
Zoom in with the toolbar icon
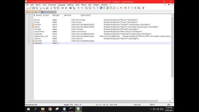click(78, 8)
